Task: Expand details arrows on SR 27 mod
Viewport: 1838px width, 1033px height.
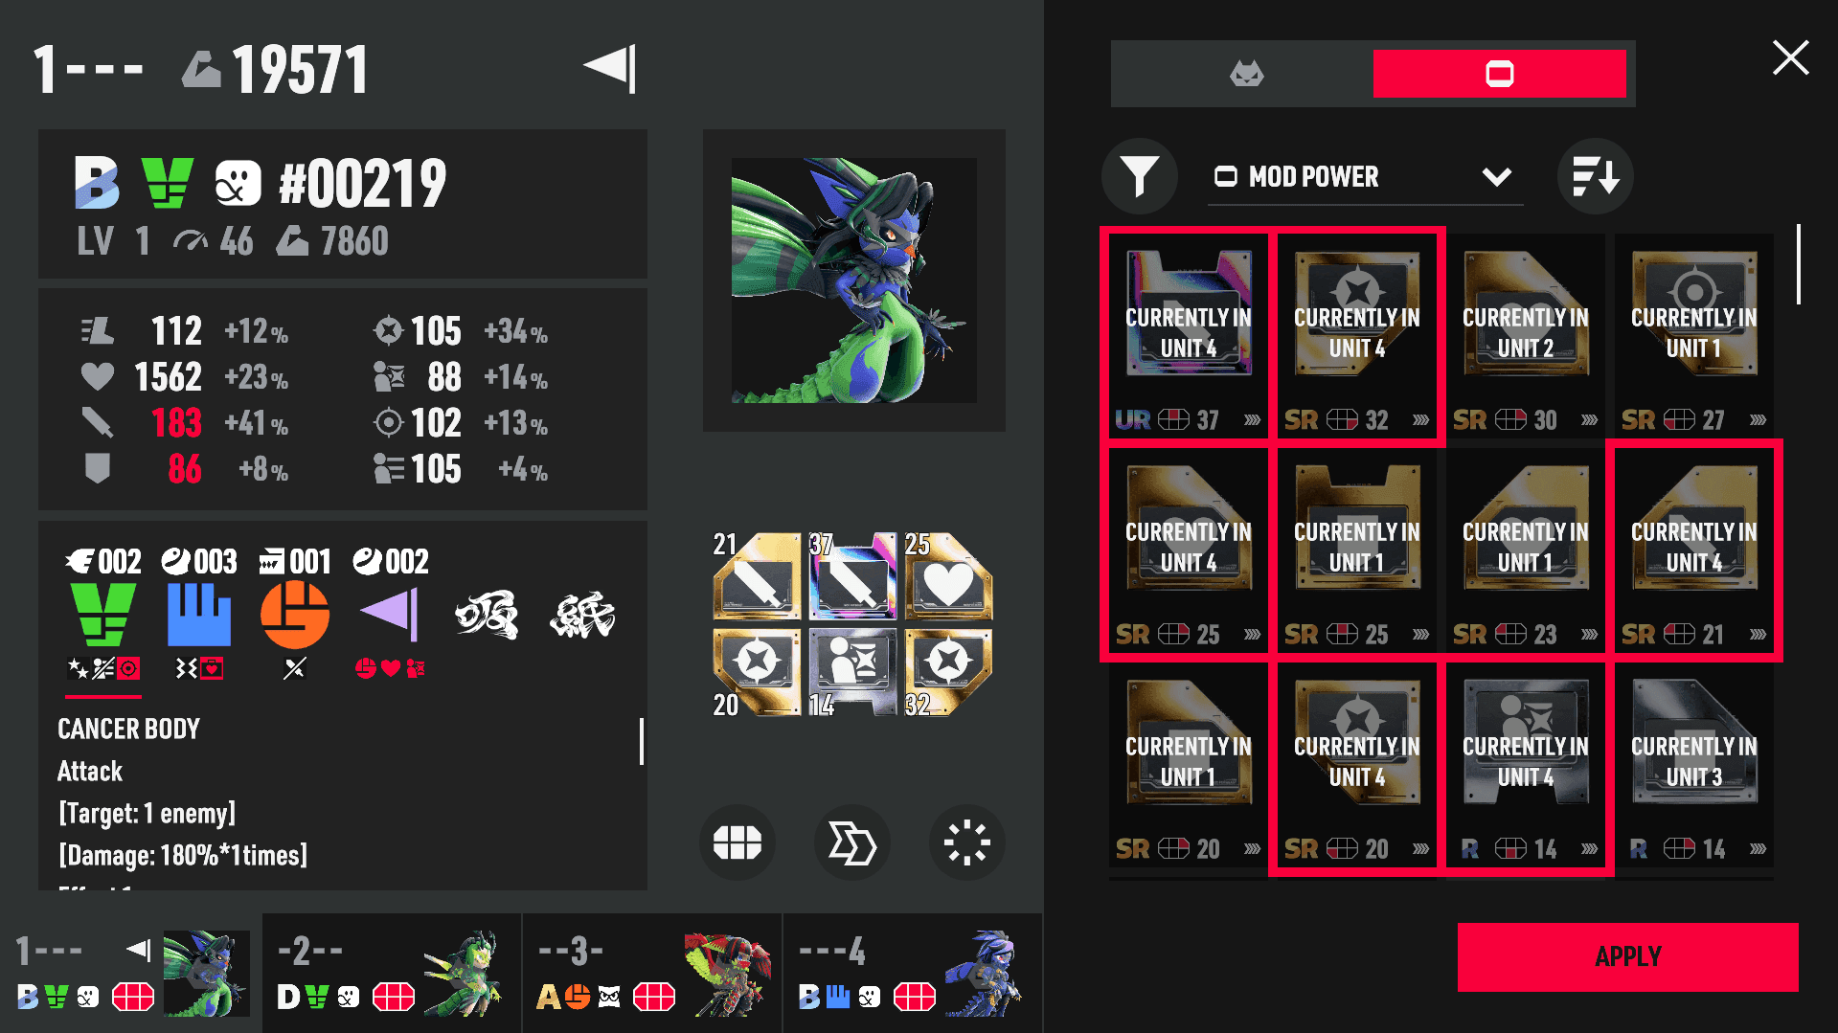Action: 1757,420
